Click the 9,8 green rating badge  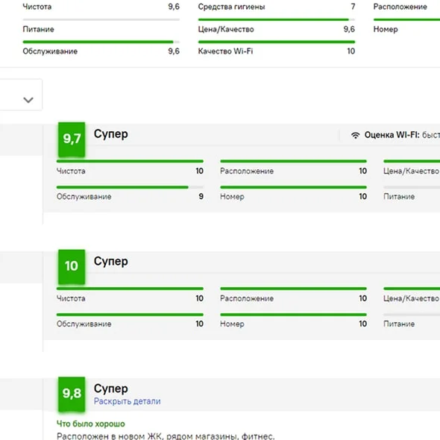point(72,395)
